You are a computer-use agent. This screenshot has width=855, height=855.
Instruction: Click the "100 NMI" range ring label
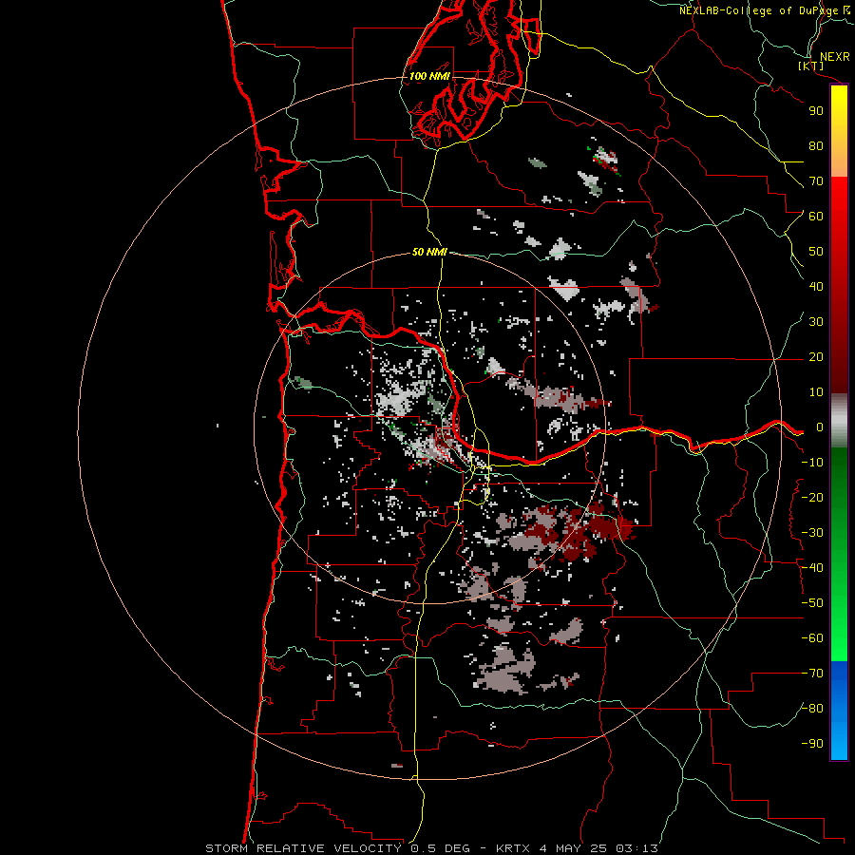429,76
